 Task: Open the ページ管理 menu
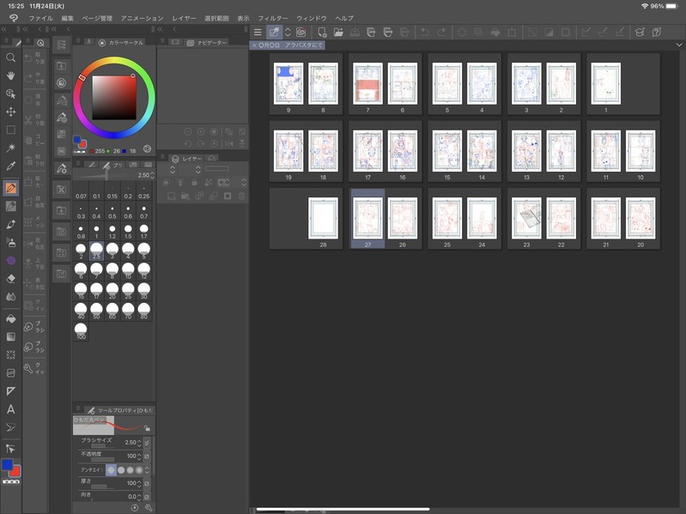[x=97, y=18]
